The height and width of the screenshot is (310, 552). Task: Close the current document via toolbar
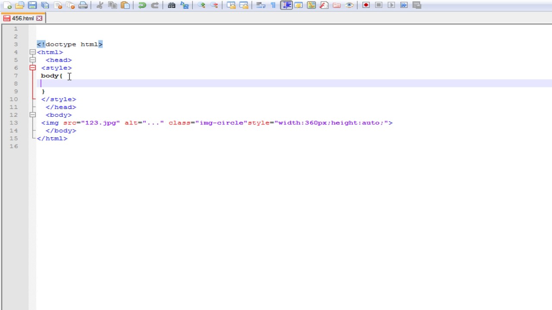(x=58, y=5)
